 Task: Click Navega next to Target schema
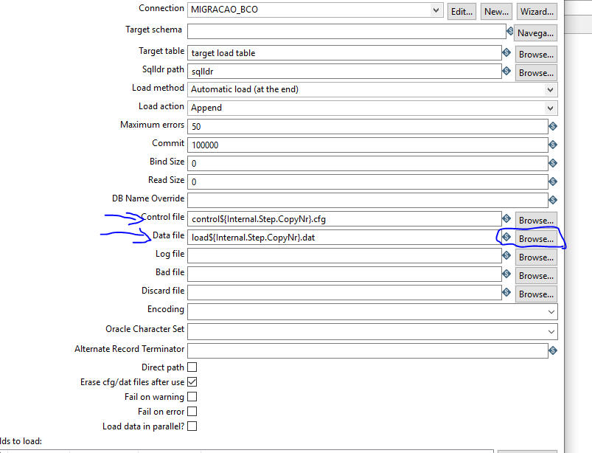click(x=535, y=32)
